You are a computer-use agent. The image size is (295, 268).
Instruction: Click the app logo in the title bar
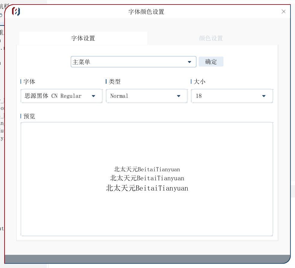click(x=16, y=11)
